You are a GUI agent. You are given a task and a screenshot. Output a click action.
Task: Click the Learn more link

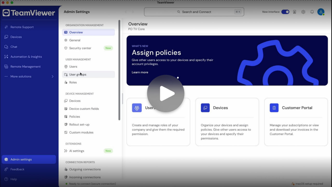[x=140, y=72]
